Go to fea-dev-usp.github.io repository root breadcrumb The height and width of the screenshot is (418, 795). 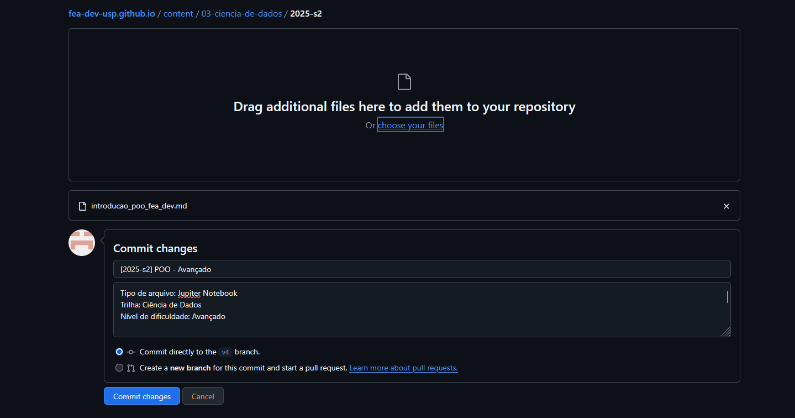(x=112, y=13)
